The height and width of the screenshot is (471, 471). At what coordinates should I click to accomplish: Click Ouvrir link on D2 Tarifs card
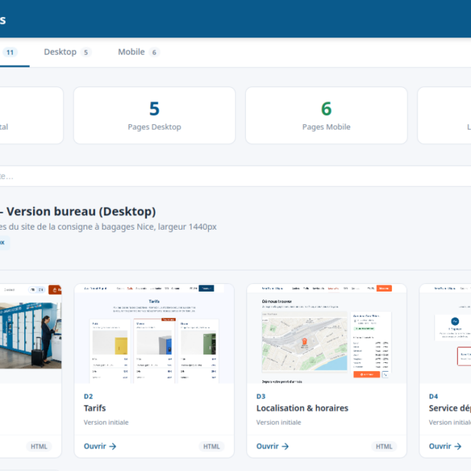[100, 446]
